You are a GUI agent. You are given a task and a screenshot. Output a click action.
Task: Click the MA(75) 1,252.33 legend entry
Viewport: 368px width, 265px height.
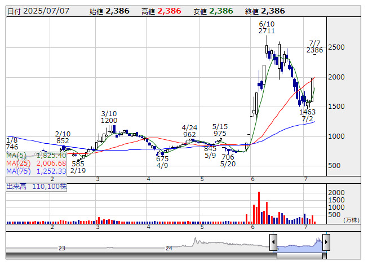pos(37,171)
